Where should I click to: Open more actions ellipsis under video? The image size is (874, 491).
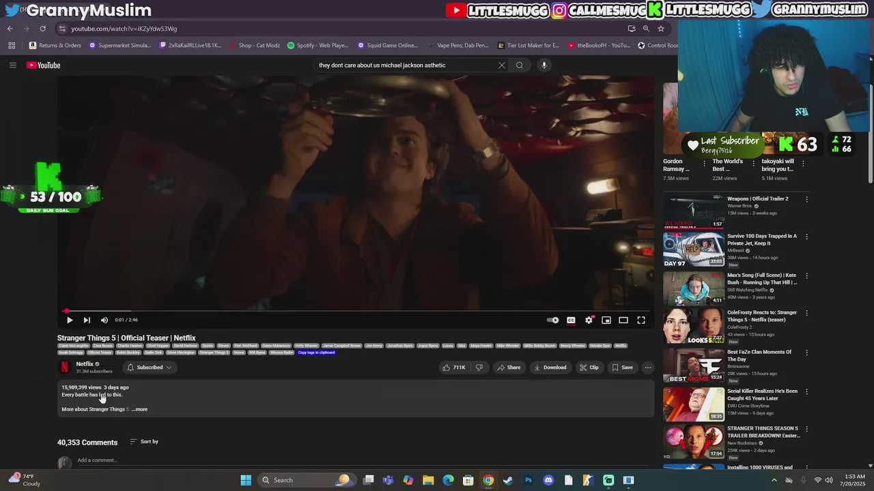pyautogui.click(x=648, y=368)
